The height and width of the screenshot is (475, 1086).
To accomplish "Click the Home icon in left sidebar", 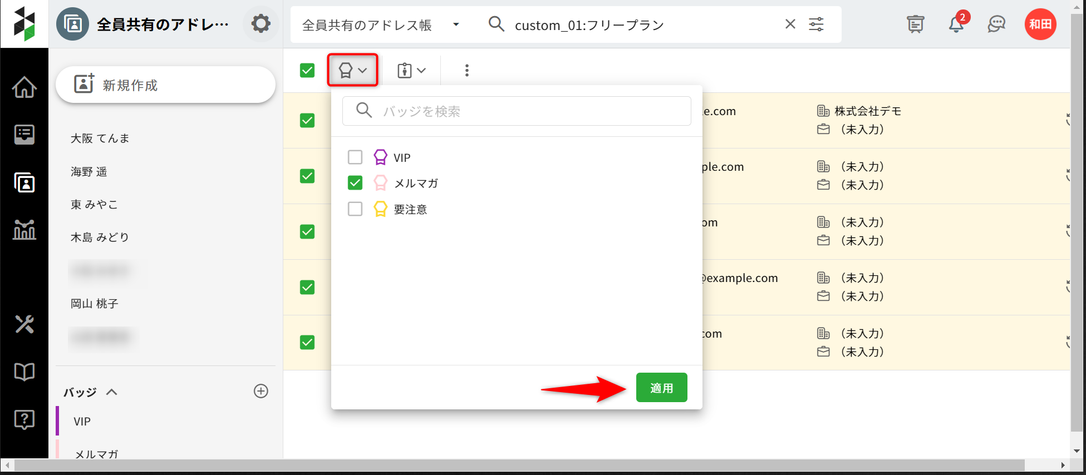I will click(x=24, y=87).
